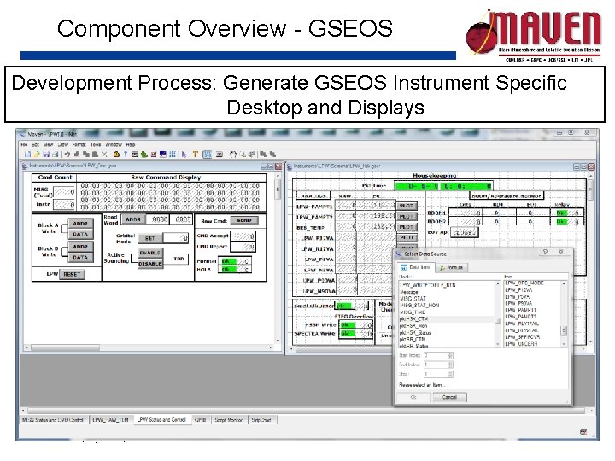Click the Undo arrow toolbar icon
Screen dimensions: 615x461
[x=67, y=155]
